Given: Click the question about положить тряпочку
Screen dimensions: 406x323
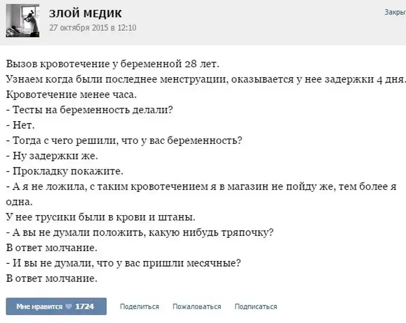Looking at the screenshot, I should tap(139, 233).
